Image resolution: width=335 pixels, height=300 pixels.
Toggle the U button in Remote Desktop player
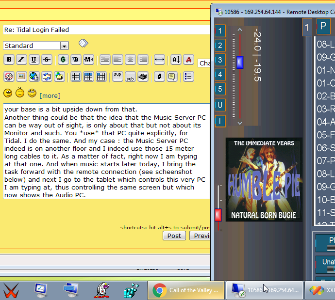[x=220, y=105]
